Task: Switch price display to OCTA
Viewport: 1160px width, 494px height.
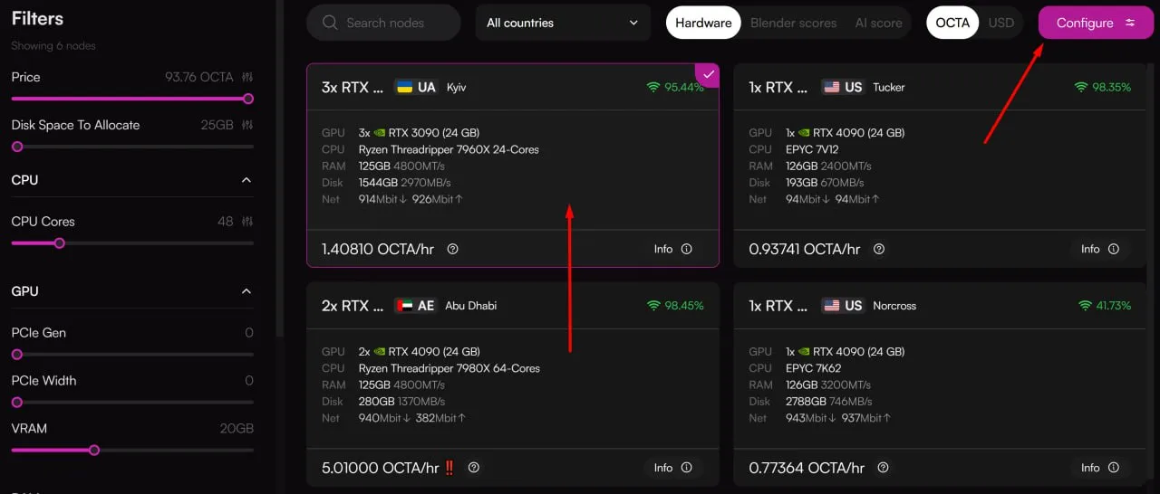Action: coord(952,23)
